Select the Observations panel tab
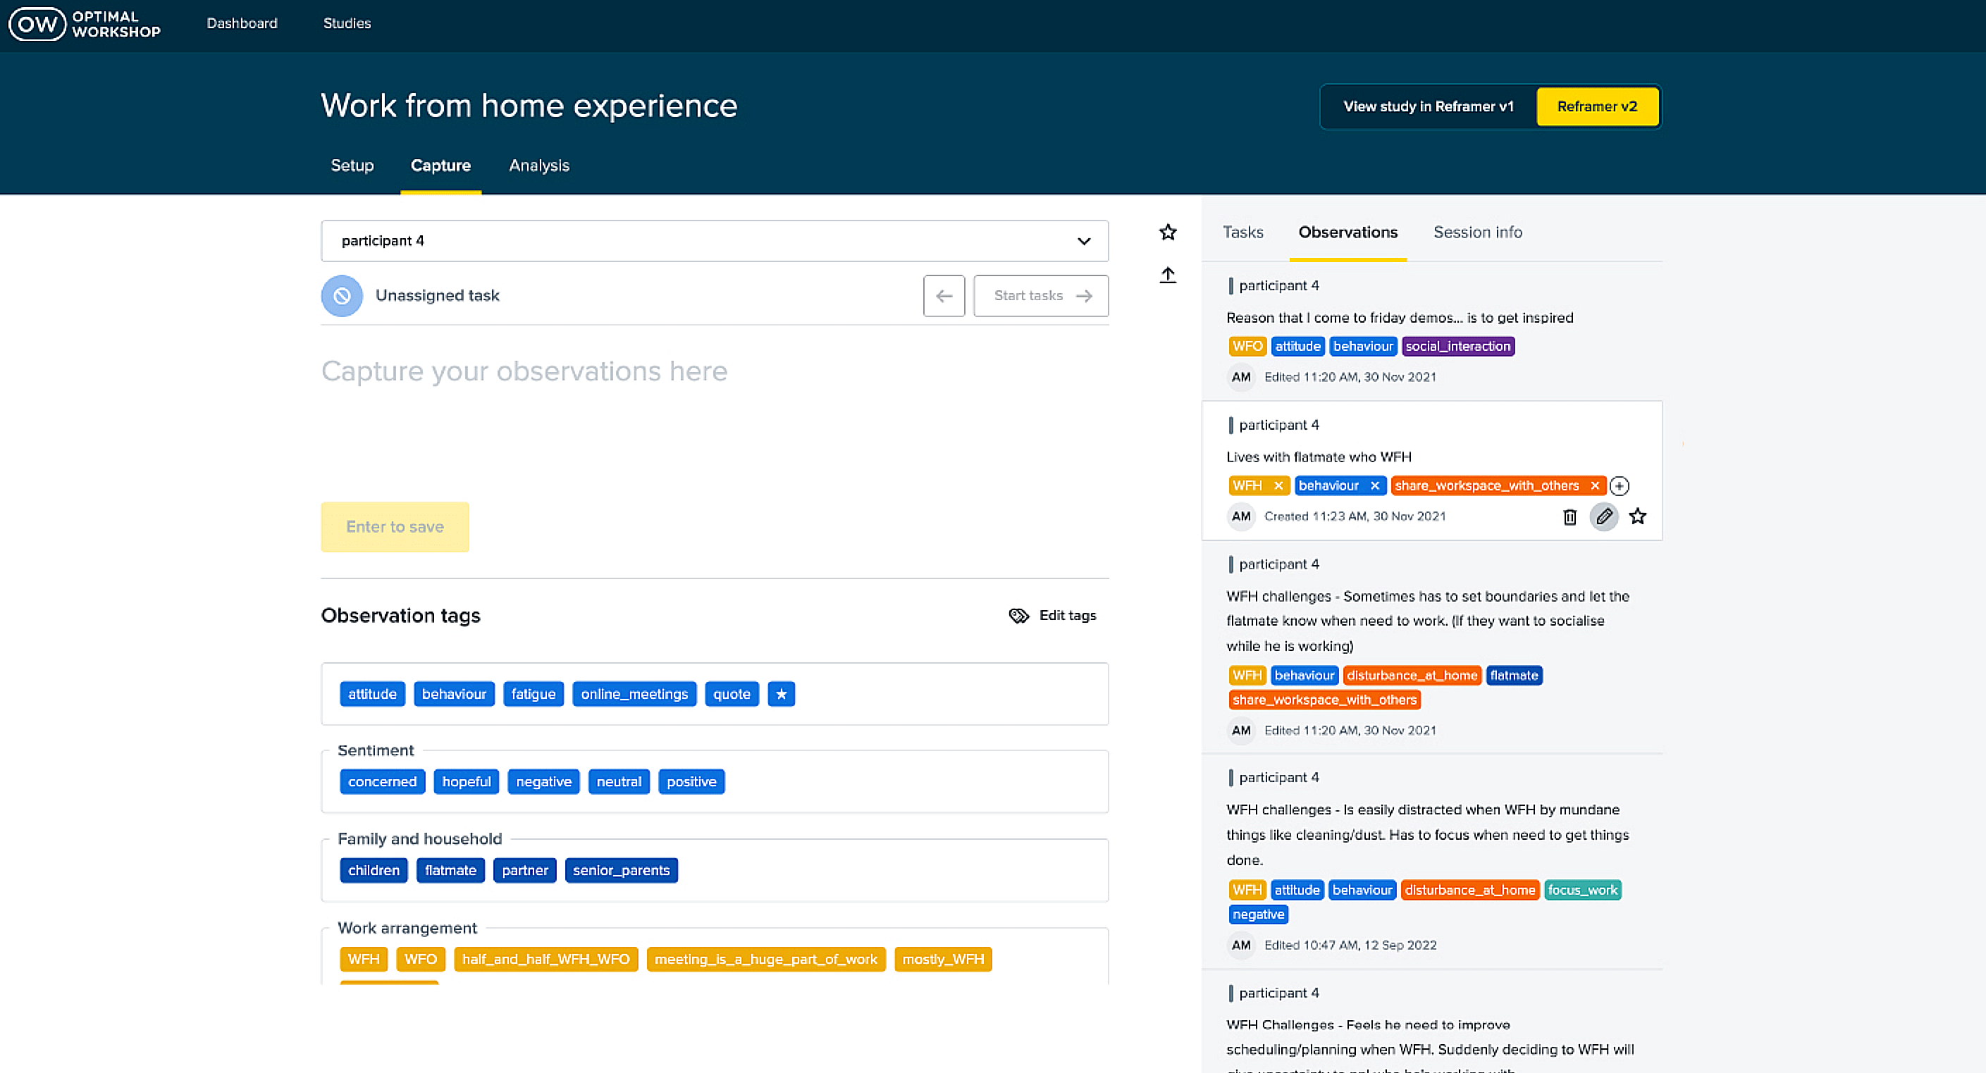Viewport: 1986px width, 1073px height. (x=1347, y=232)
